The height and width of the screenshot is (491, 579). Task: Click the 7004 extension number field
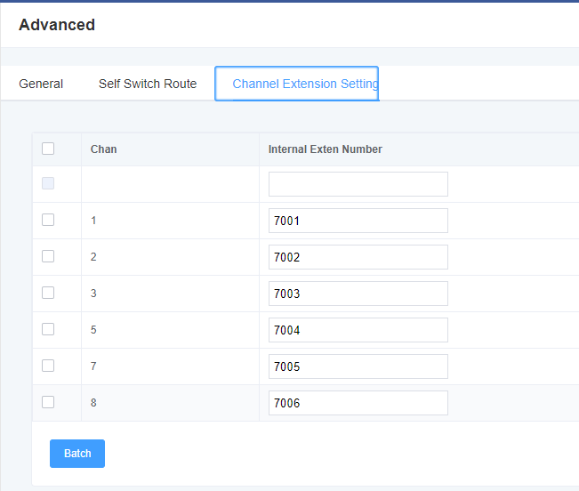pyautogui.click(x=358, y=330)
